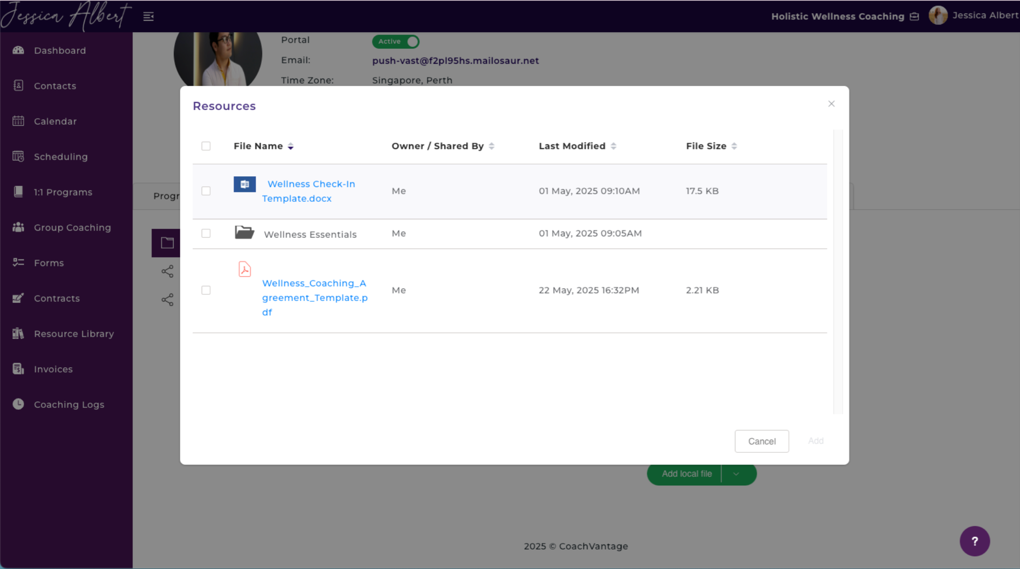This screenshot has width=1020, height=569.
Task: Click 01 May, 2025 09:10AM date cell
Action: click(589, 191)
